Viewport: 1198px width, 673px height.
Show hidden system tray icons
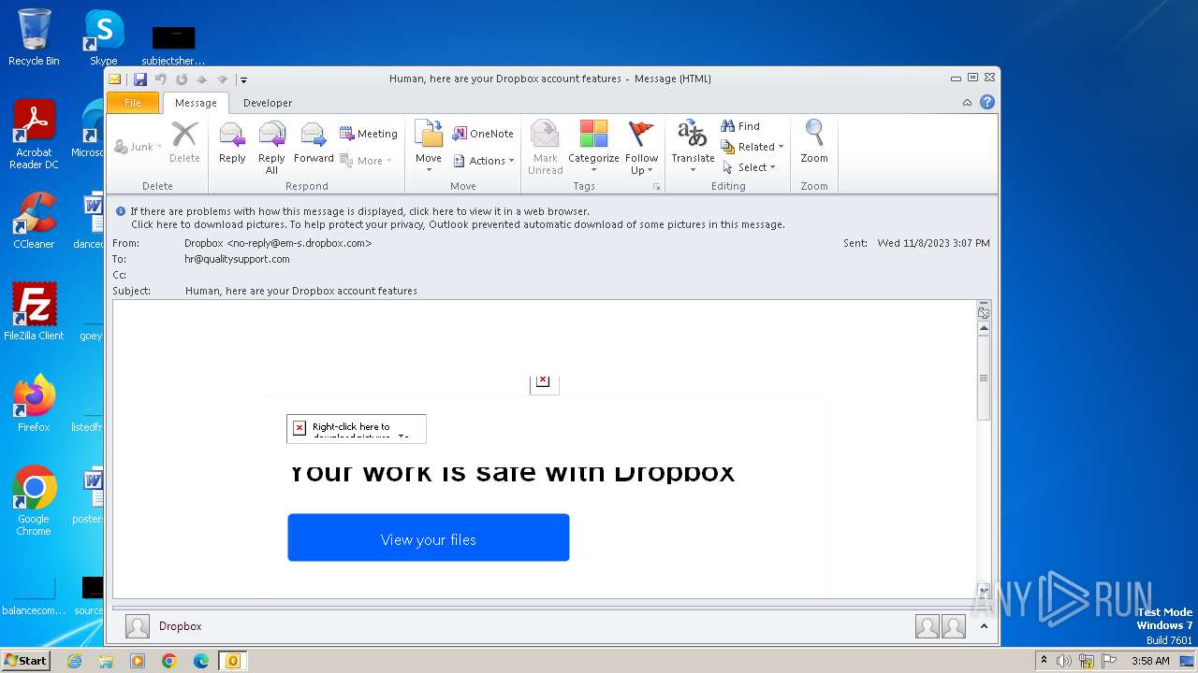click(1044, 661)
